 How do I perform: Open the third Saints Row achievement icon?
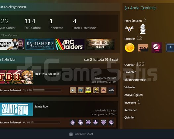point(88,122)
